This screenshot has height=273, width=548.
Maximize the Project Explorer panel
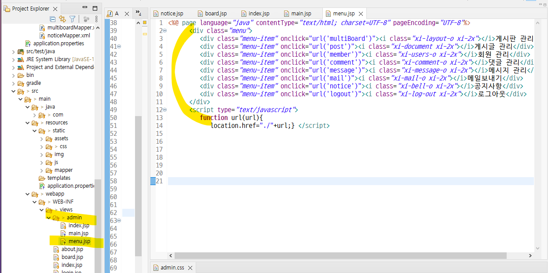95,8
